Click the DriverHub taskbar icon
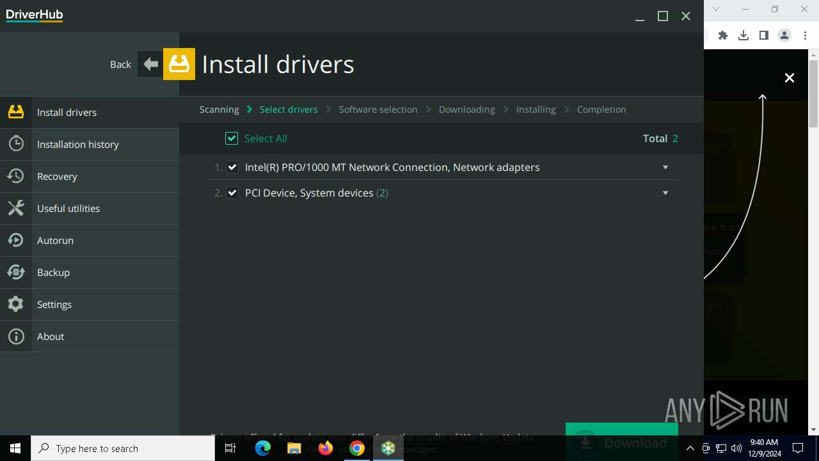The image size is (819, 461). pyautogui.click(x=388, y=448)
